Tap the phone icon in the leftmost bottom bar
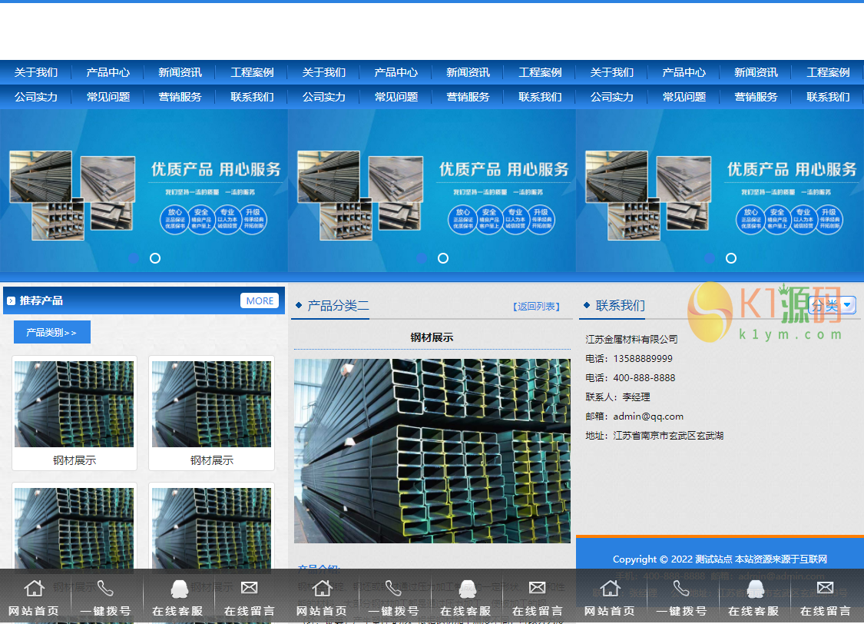 tap(105, 589)
